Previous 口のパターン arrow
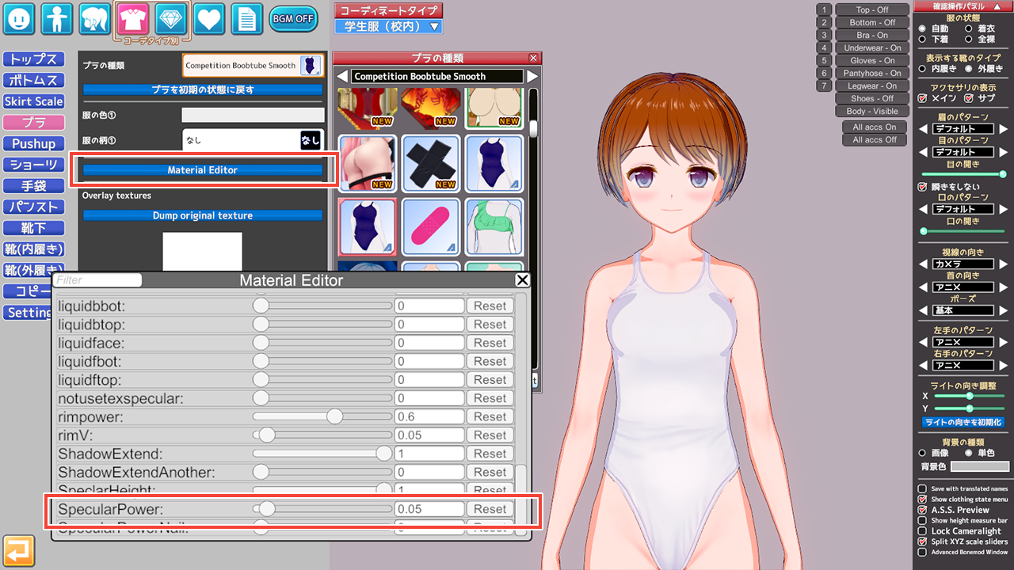 pos(923,209)
